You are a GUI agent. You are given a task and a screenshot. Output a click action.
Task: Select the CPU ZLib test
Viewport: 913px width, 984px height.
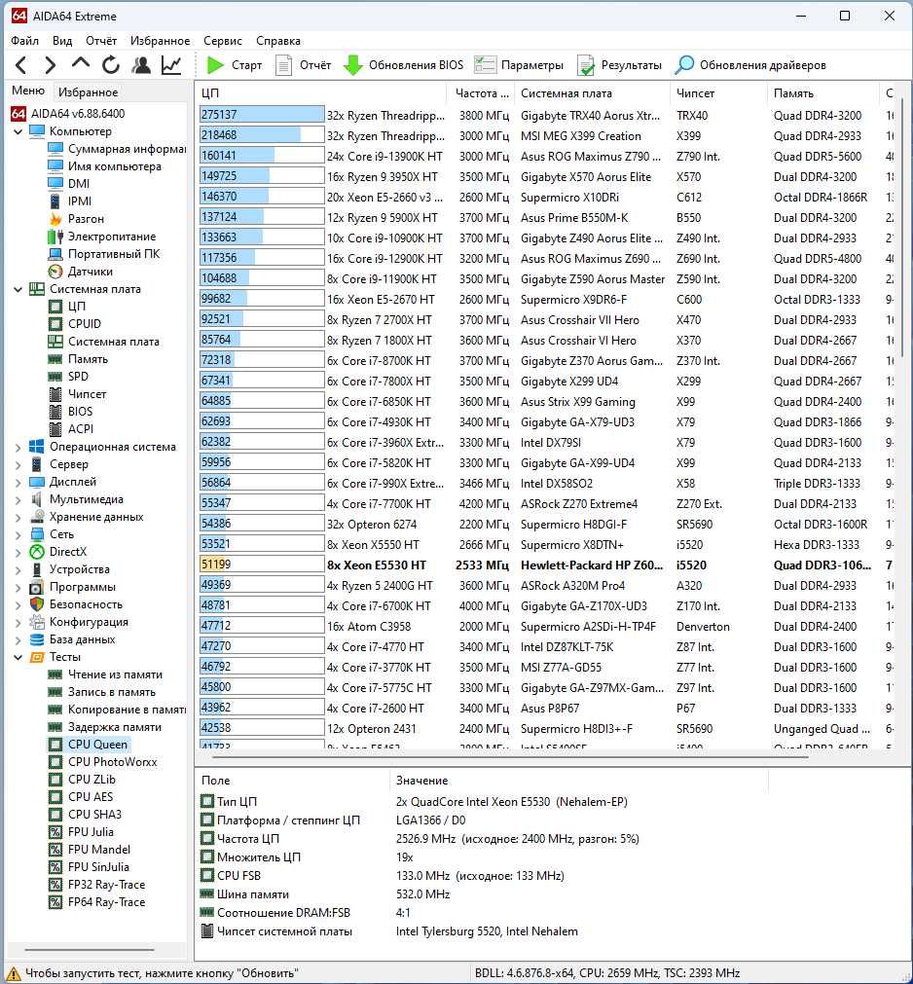(x=82, y=780)
